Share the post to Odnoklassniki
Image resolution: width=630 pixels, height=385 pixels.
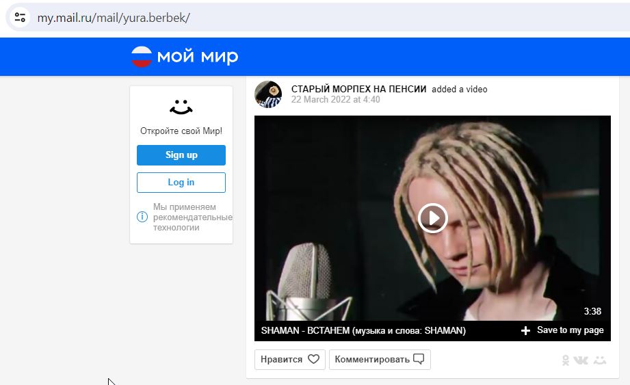coord(565,360)
